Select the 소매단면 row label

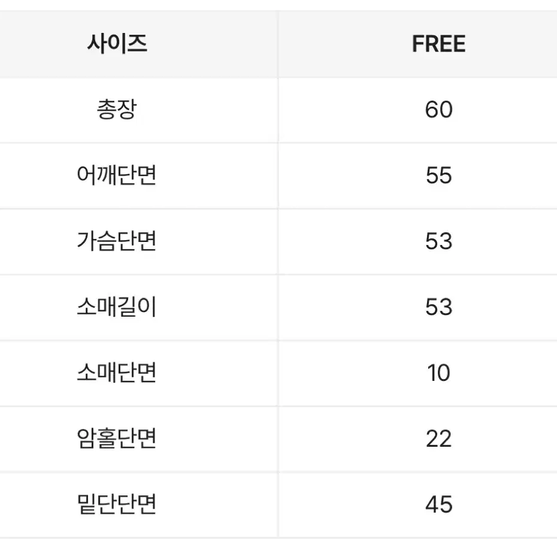(117, 373)
